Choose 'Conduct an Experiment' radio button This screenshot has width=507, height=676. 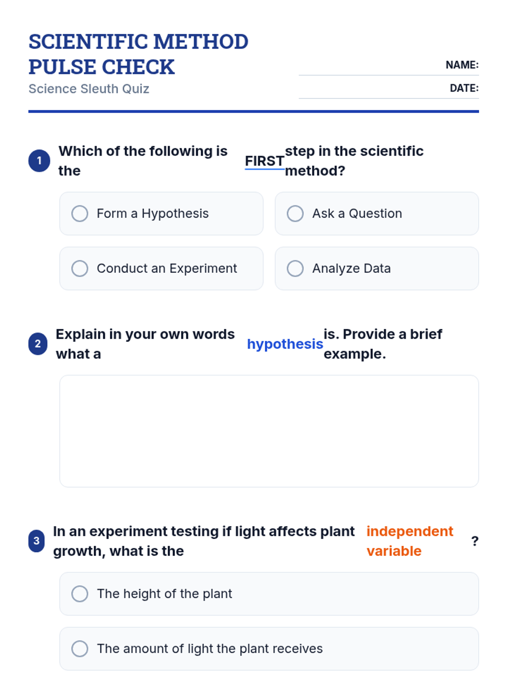[80, 269]
